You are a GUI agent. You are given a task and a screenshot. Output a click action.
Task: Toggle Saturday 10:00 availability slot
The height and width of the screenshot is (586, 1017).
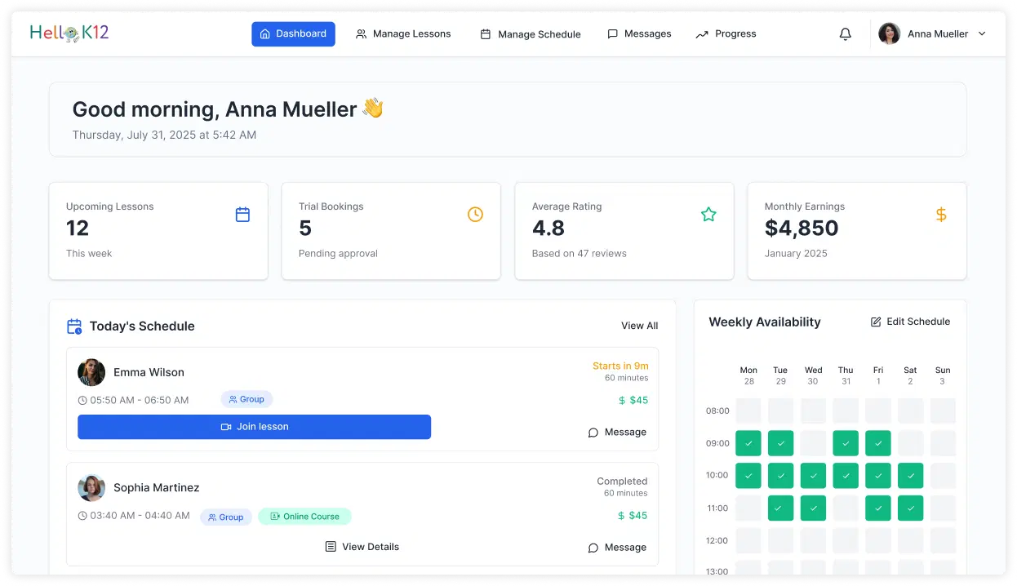[910, 476]
